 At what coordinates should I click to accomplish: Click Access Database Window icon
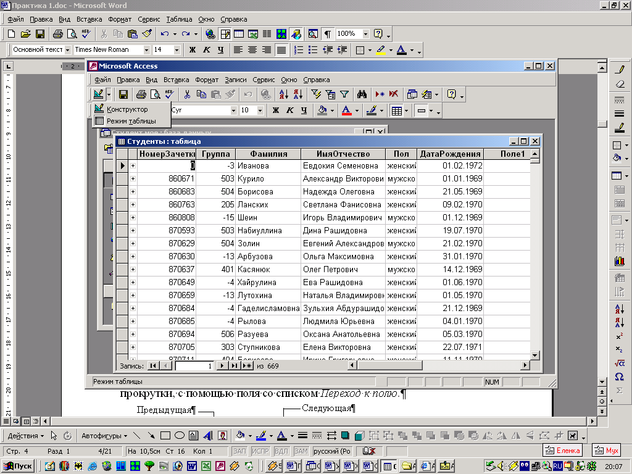point(412,94)
